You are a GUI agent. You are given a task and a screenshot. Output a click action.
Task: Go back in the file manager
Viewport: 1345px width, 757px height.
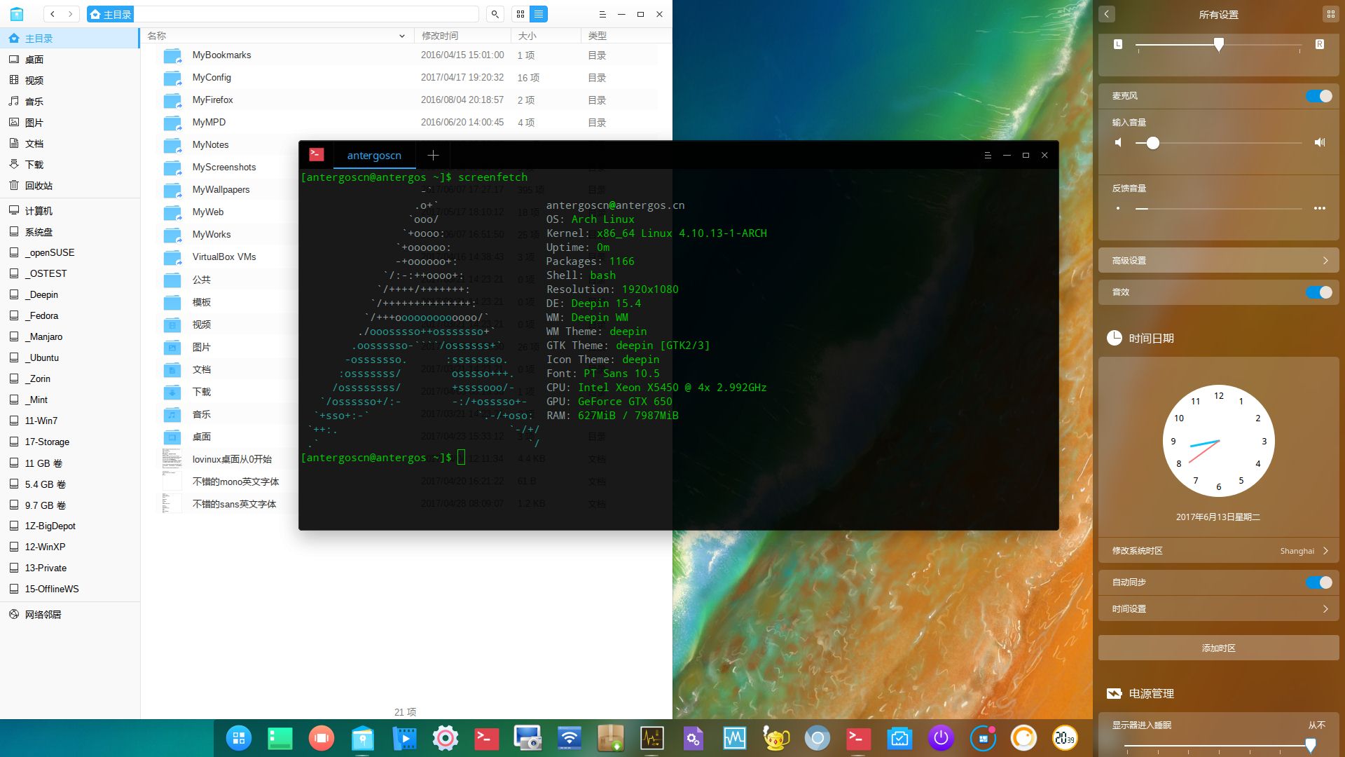tap(53, 14)
